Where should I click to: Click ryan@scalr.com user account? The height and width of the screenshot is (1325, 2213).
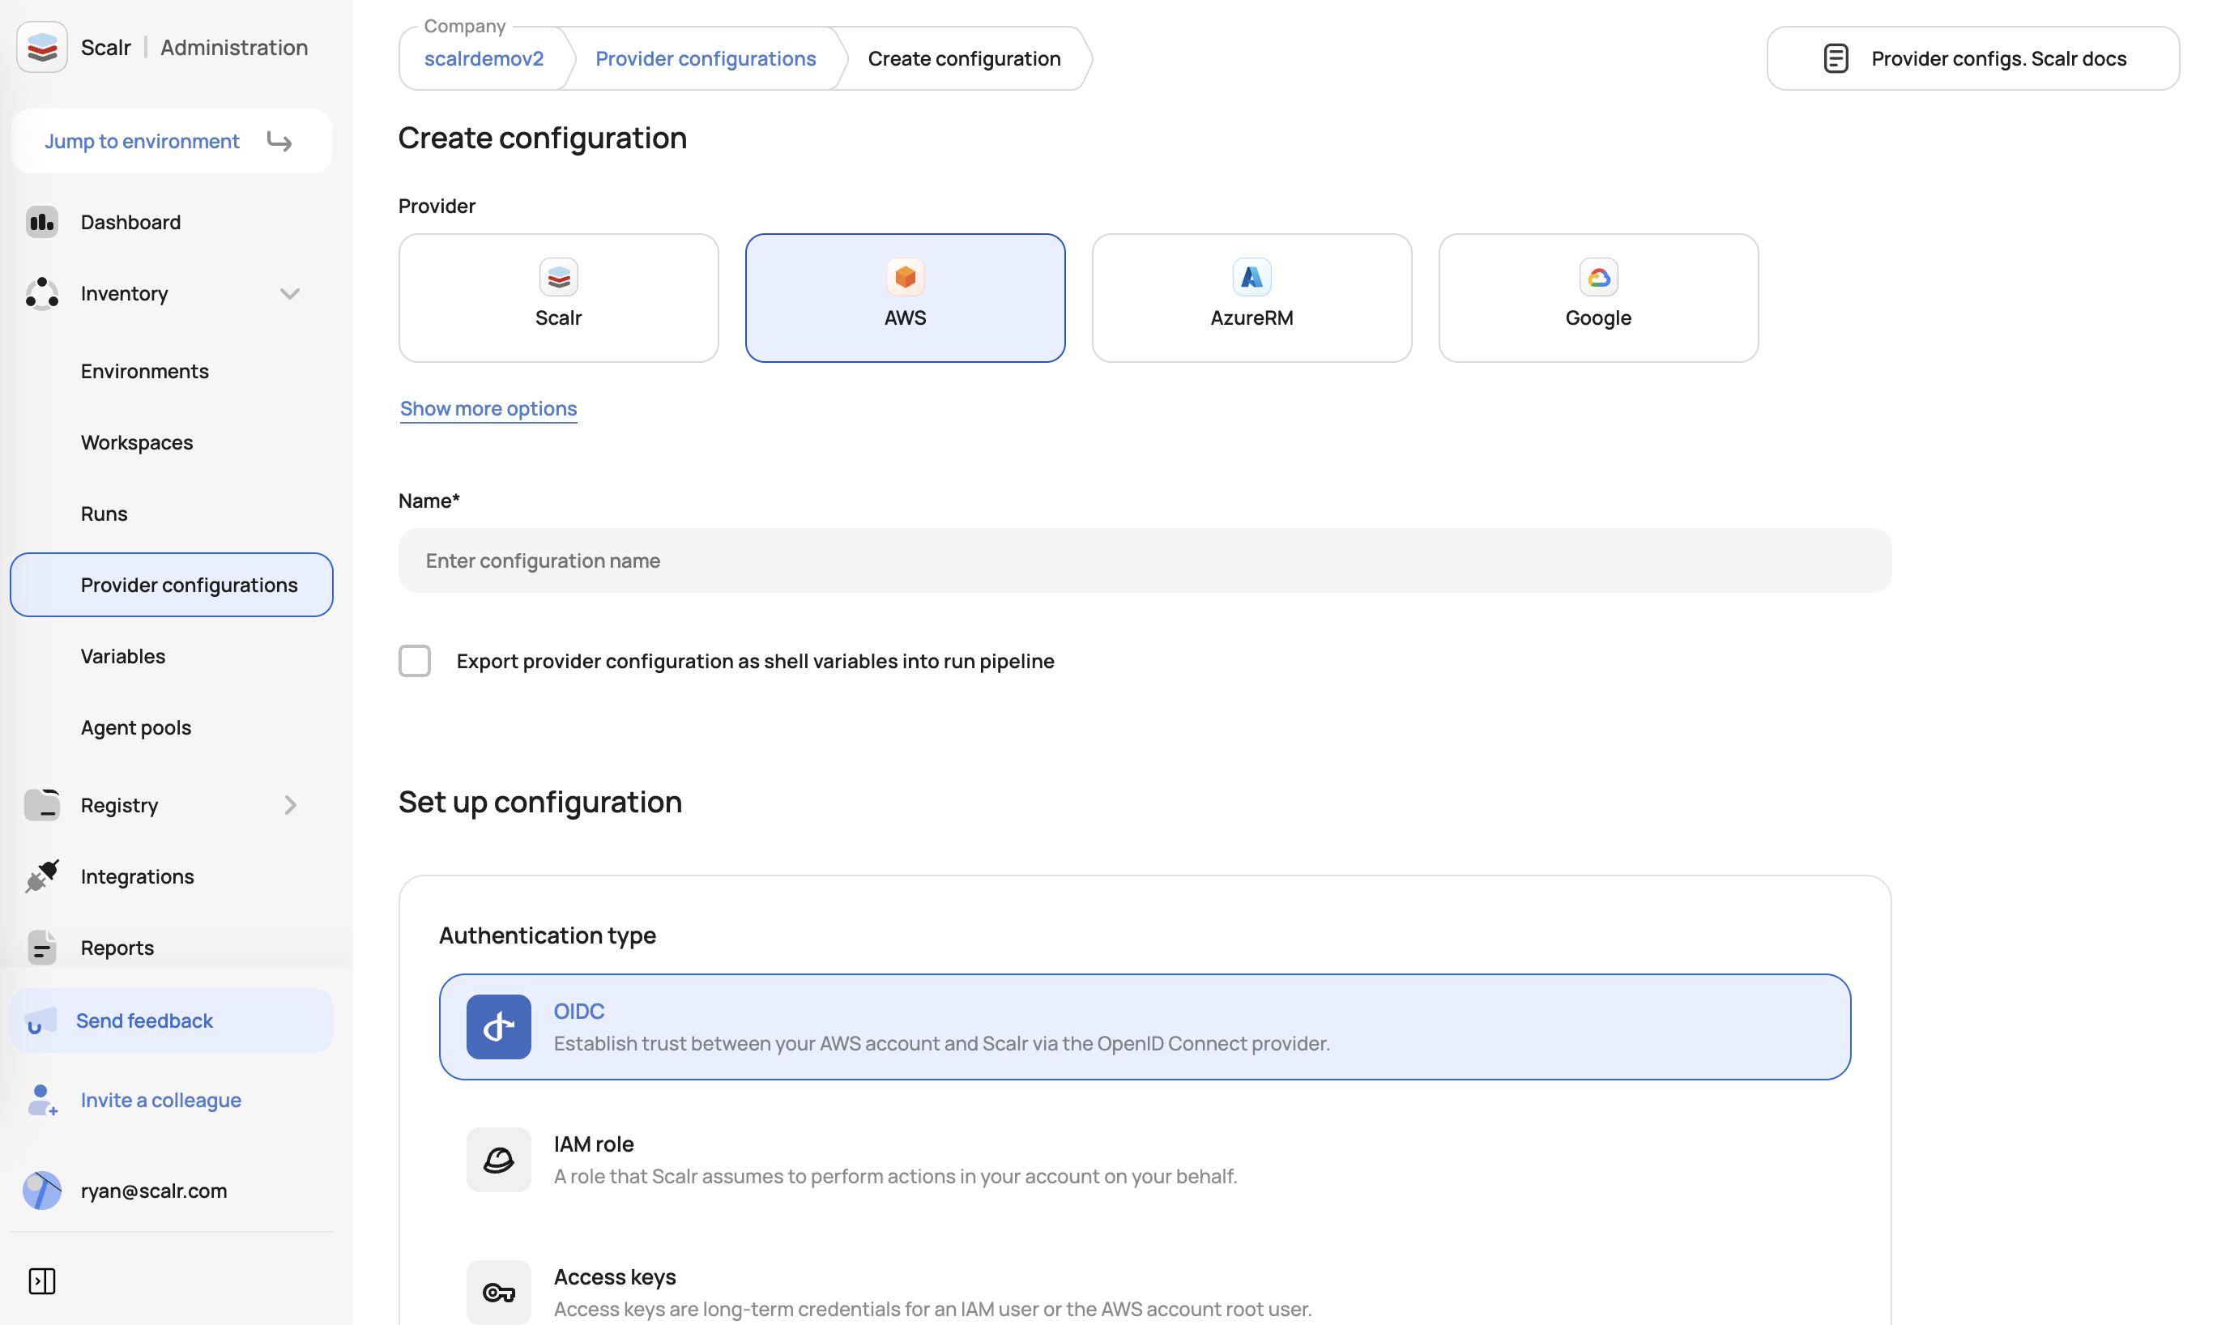[154, 1191]
